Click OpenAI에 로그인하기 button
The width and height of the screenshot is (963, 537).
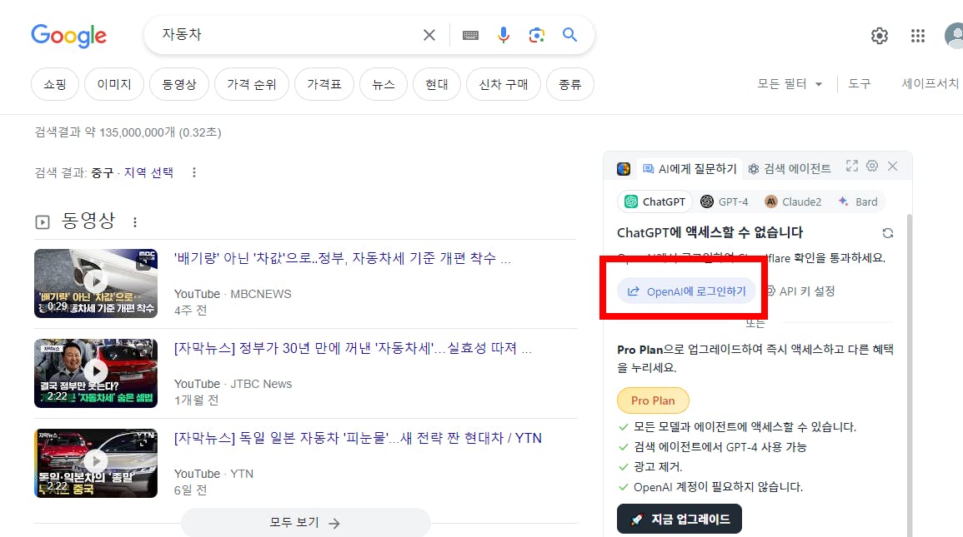687,291
